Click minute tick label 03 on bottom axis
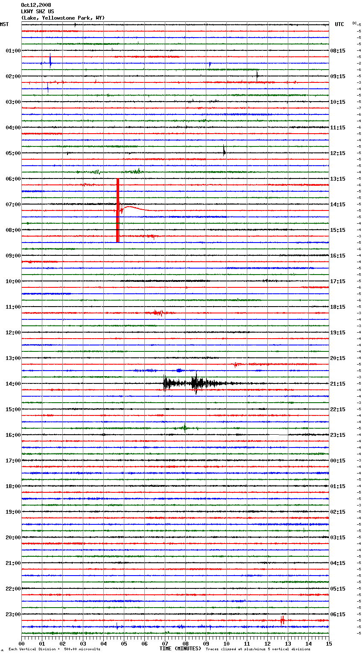 coord(83,643)
